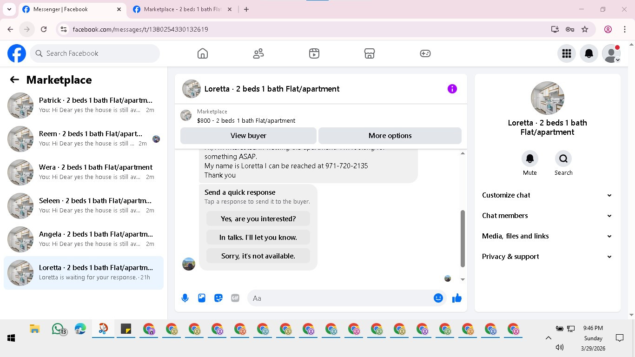Click the voice clip microphone icon
Screen dimensions: 635x357
(185, 298)
